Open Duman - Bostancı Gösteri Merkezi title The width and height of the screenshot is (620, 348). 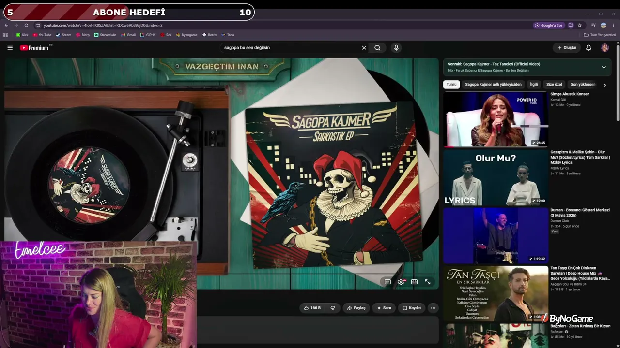point(580,213)
